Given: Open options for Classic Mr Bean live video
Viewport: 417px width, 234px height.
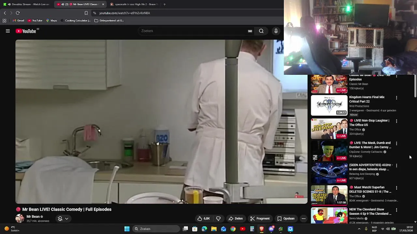Looking at the screenshot, I should point(396,76).
